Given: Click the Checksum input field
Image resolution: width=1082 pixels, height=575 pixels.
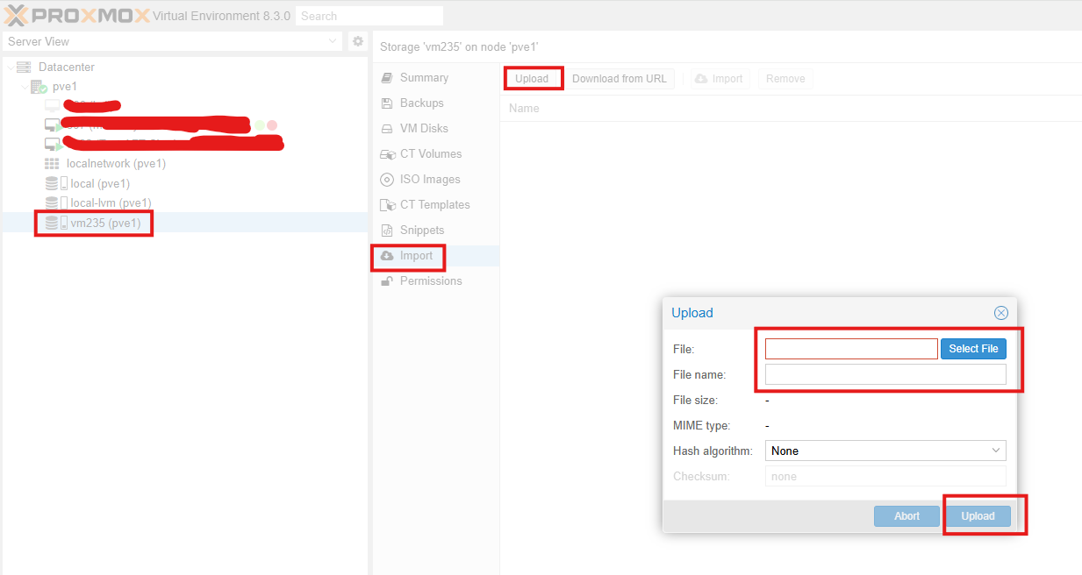Looking at the screenshot, I should point(885,476).
